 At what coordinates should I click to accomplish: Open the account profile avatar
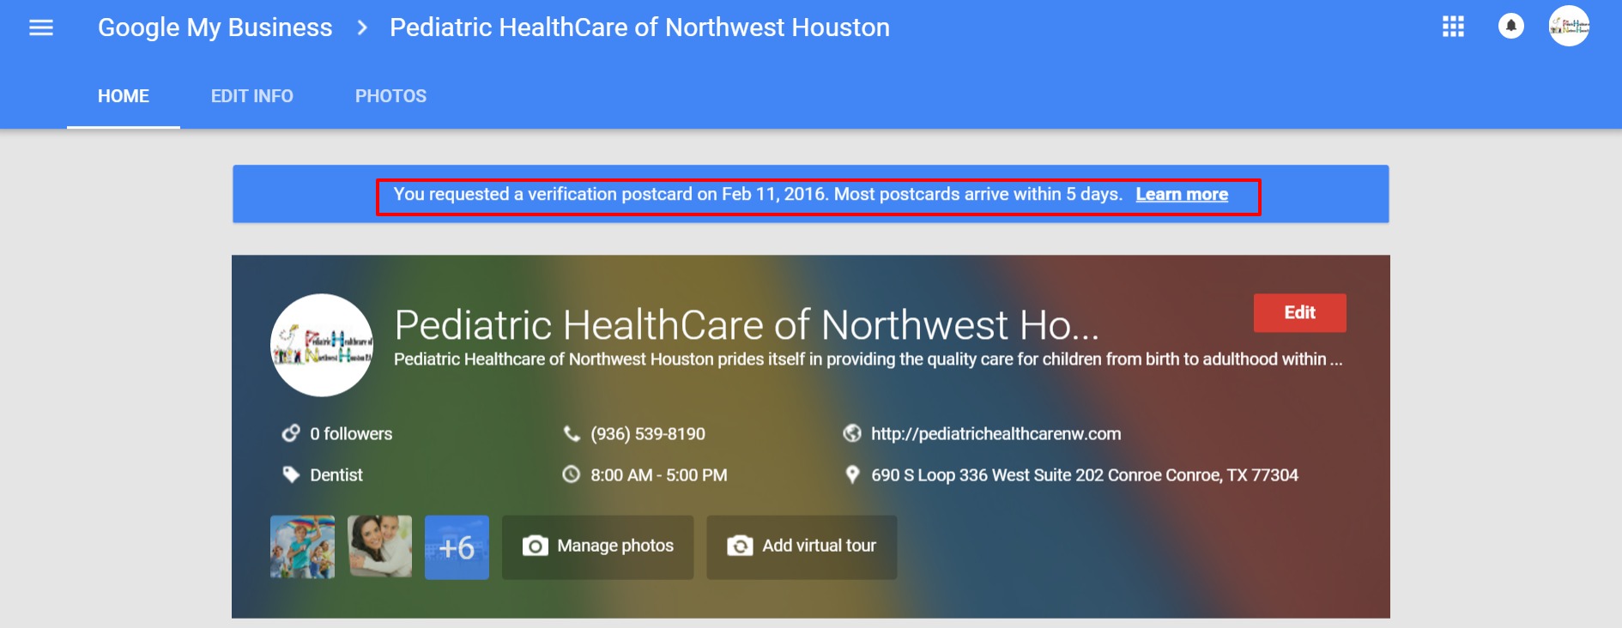click(x=1569, y=27)
